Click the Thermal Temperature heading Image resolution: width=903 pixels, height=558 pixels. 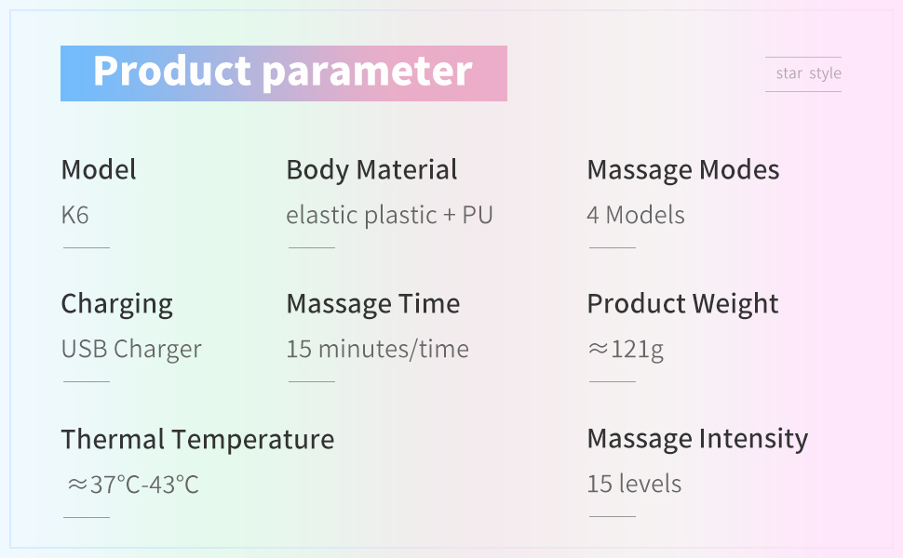click(x=197, y=440)
